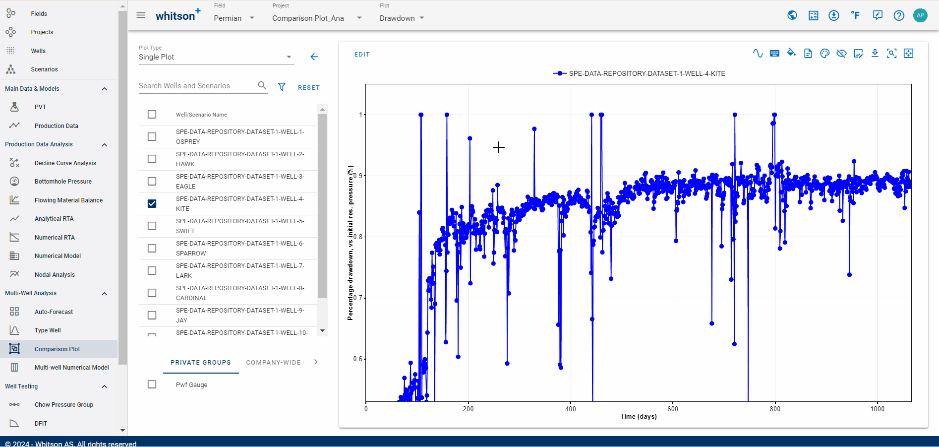Click the whitson+ logo
Image resolution: width=939 pixels, height=447 pixels.
178,15
